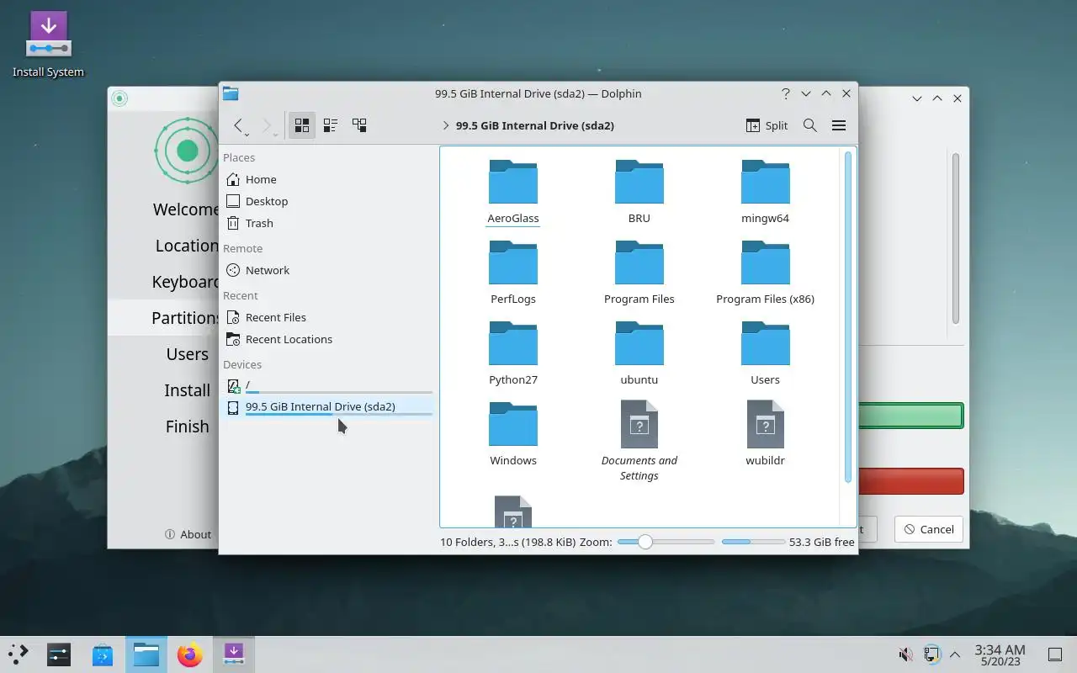This screenshot has height=673, width=1077.
Task: Select the mingw64 folder icon
Action: pyautogui.click(x=766, y=182)
